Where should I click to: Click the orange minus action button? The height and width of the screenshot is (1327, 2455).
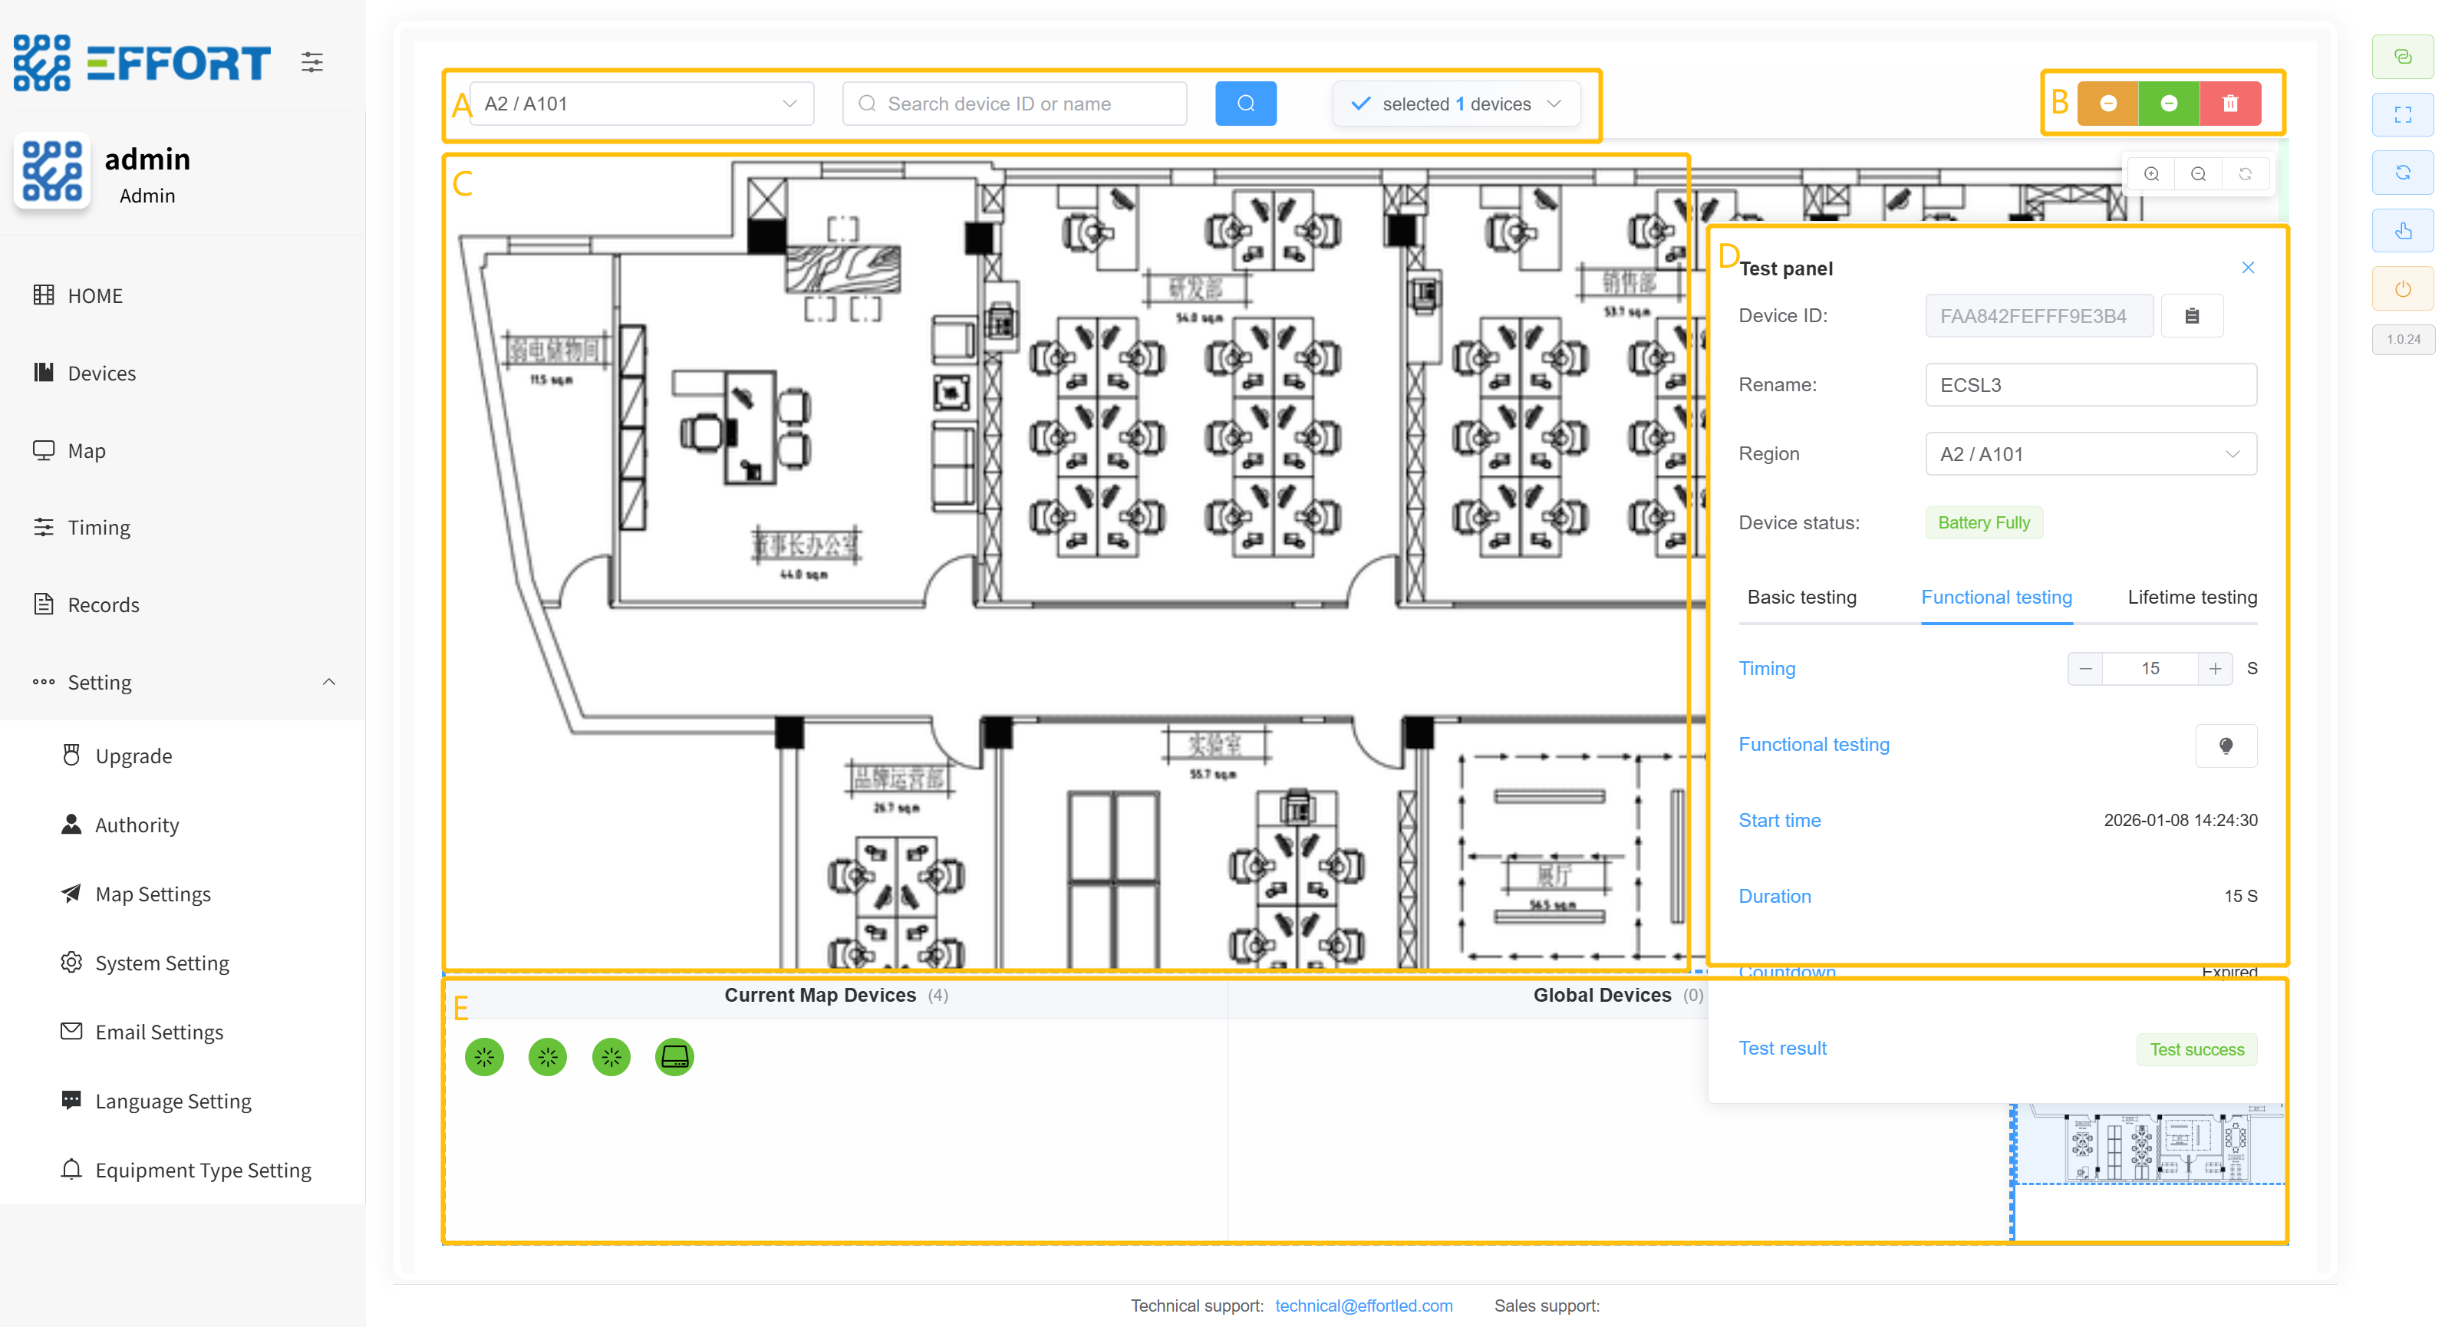(x=2107, y=104)
